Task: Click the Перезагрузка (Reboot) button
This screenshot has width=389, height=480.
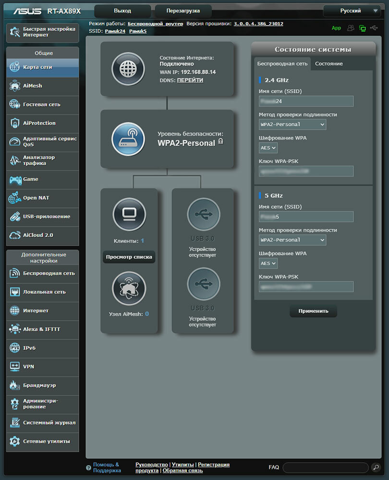Action: click(183, 11)
